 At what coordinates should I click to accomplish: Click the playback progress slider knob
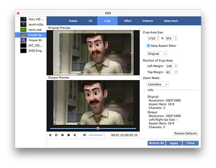click(98, 128)
